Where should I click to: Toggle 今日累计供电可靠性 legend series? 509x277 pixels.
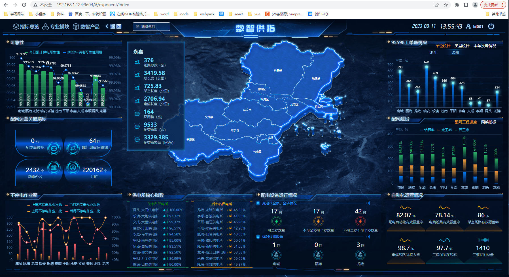coord(42,52)
